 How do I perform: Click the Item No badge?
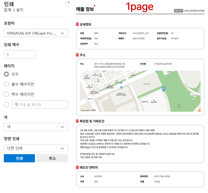coord(178,11)
